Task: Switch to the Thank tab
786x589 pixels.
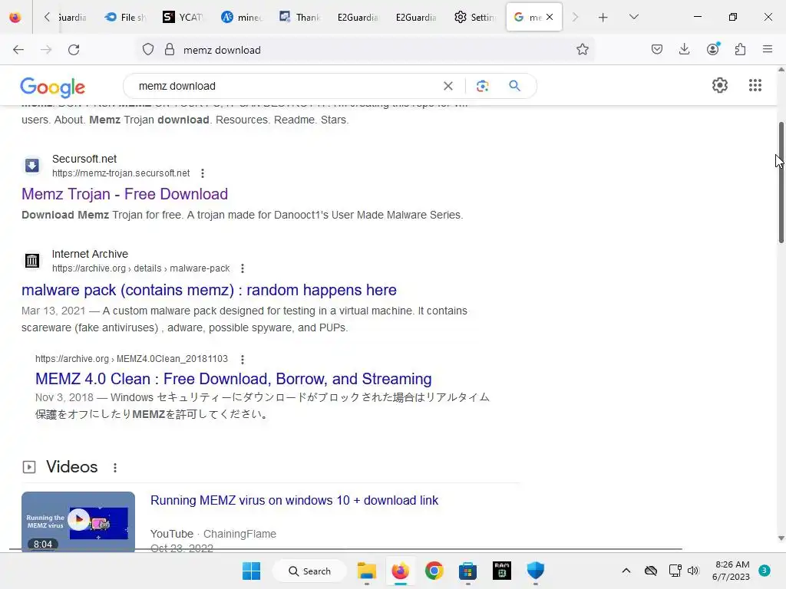Action: pos(300,18)
